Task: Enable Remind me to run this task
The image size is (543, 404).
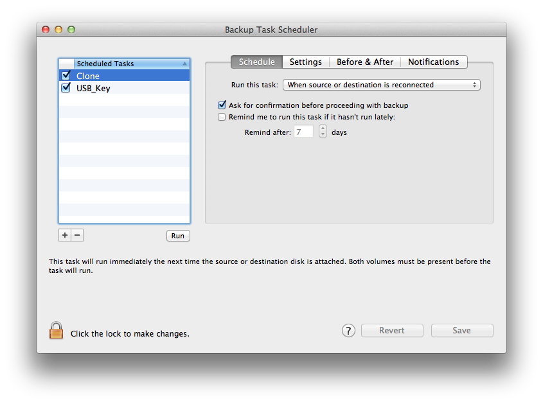Action: tap(222, 117)
